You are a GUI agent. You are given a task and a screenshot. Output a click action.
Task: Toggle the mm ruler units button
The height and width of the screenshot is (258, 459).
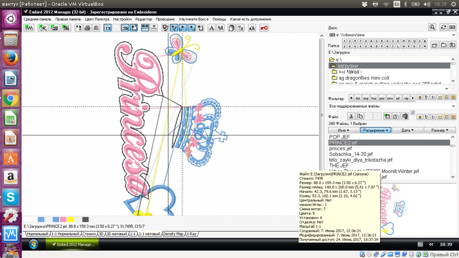145,28
